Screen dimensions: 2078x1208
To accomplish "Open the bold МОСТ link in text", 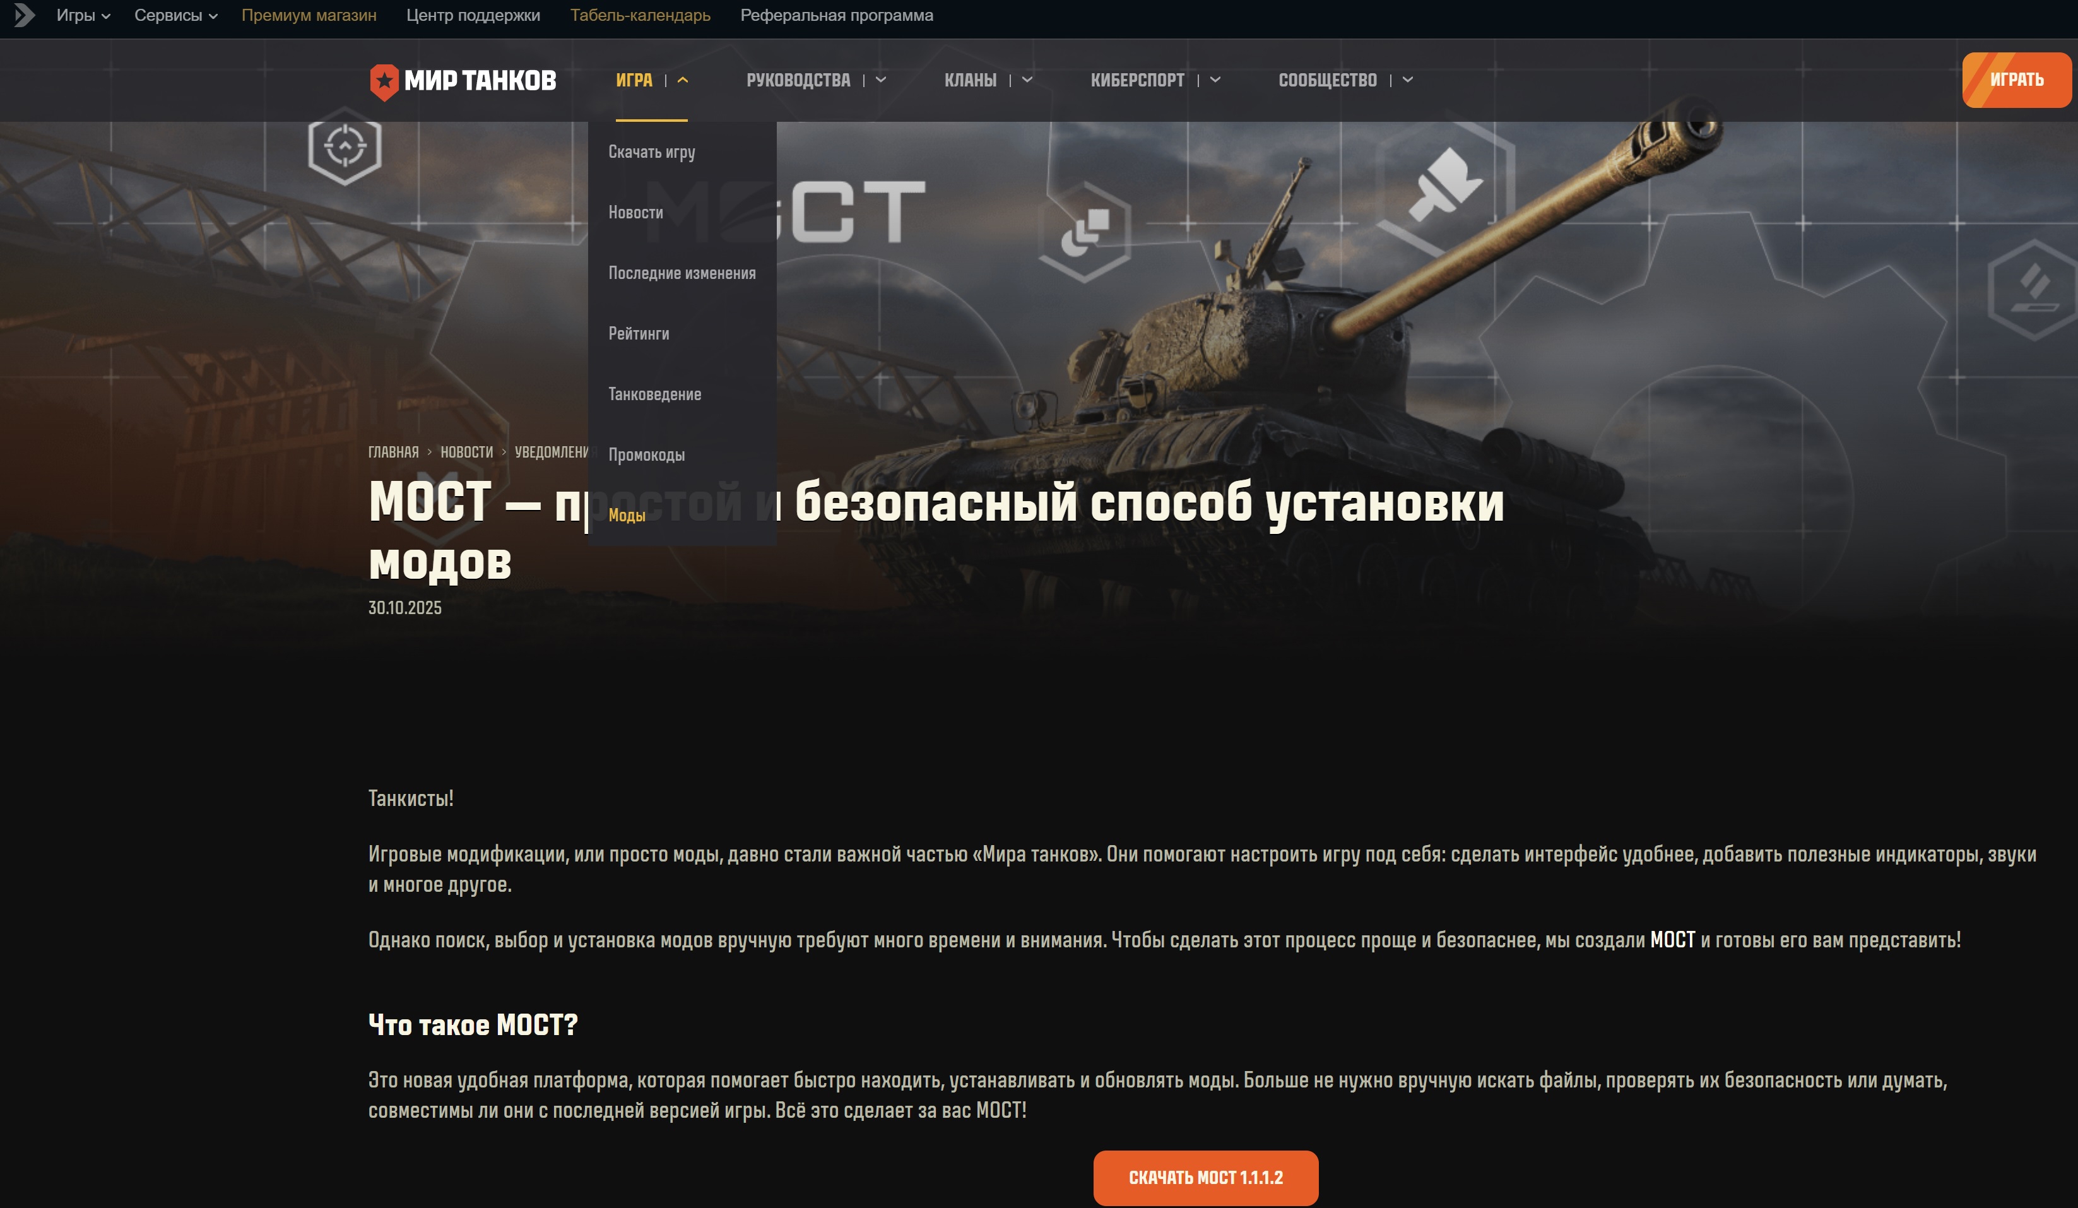I will pyautogui.click(x=1672, y=940).
